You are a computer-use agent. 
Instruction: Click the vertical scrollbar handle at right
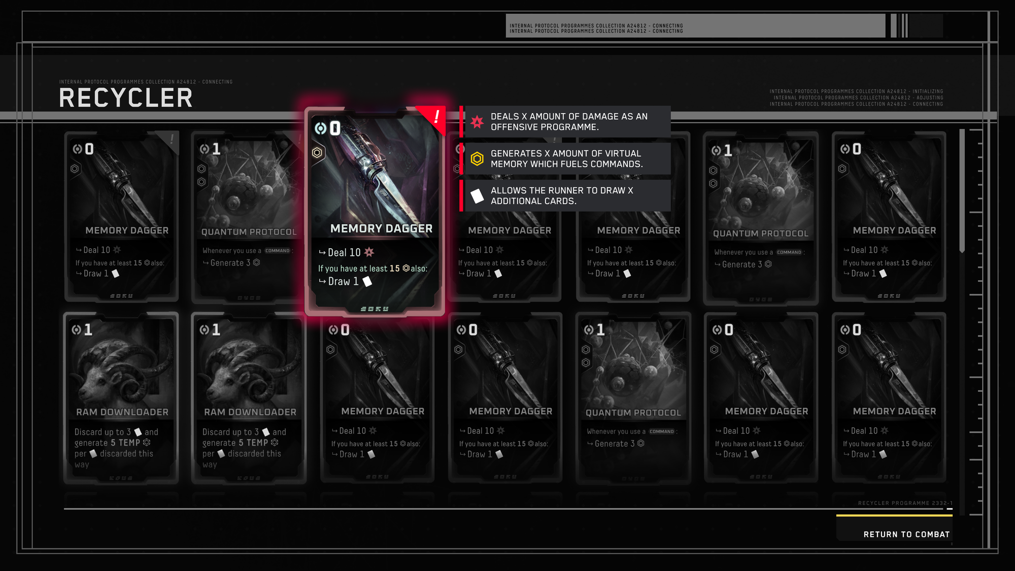(x=962, y=191)
